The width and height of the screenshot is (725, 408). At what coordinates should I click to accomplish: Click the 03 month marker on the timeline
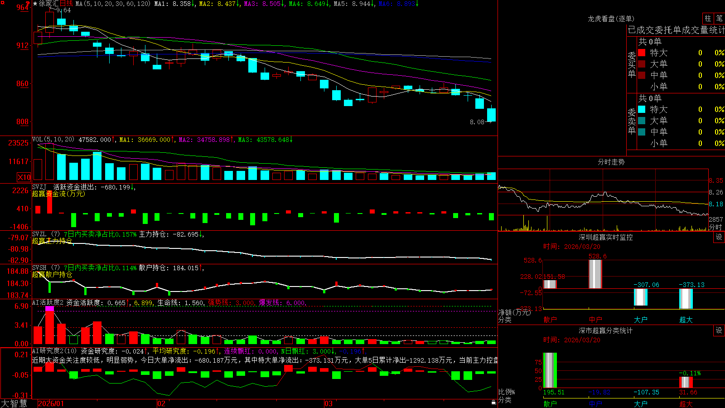[x=329, y=403]
